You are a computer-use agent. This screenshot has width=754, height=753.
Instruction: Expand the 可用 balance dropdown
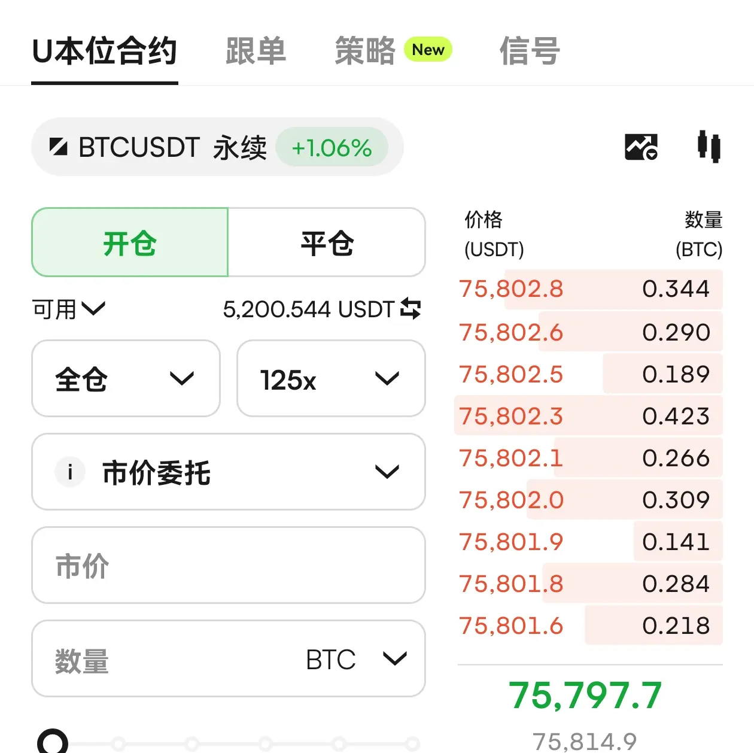68,309
